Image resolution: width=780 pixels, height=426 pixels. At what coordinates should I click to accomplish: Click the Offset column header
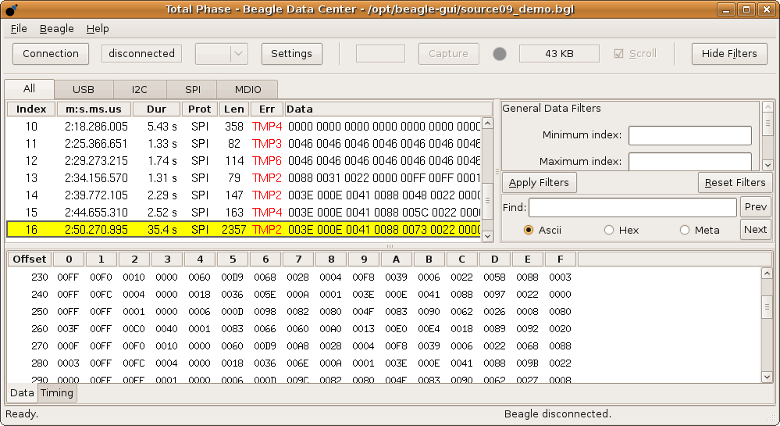pos(30,259)
